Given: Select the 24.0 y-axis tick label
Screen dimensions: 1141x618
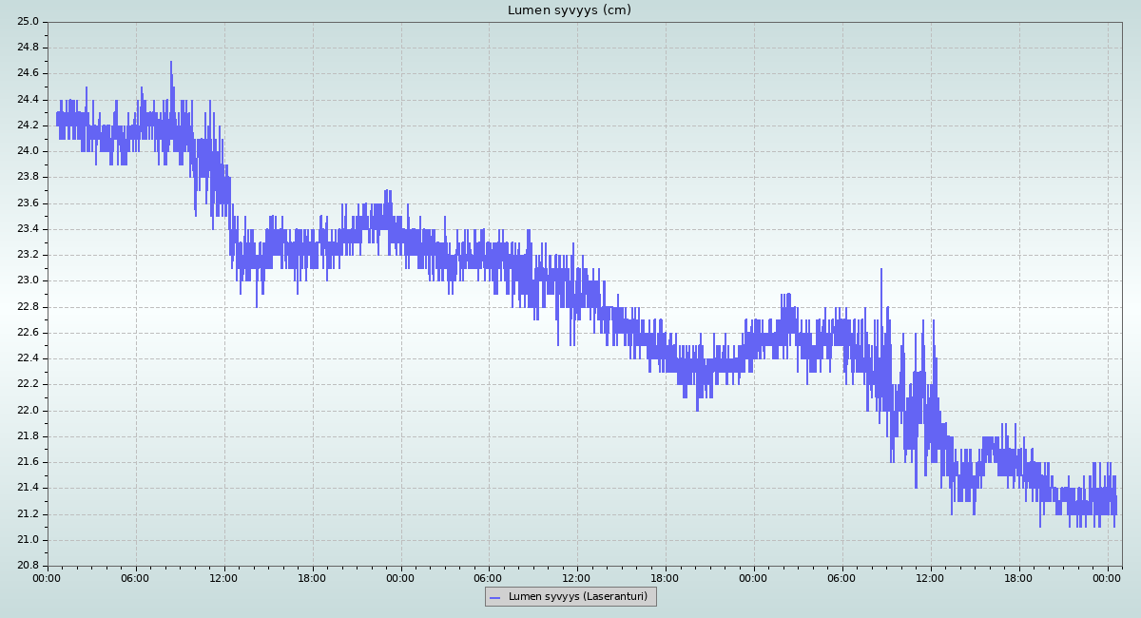Looking at the screenshot, I should [x=29, y=151].
